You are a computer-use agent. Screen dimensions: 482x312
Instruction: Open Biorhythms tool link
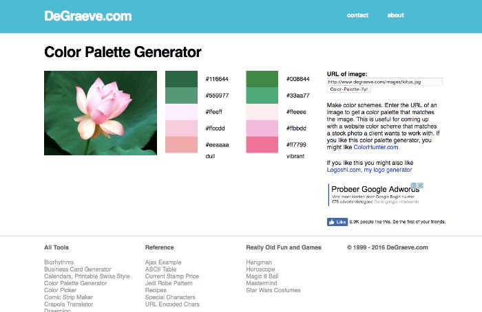[59, 263]
